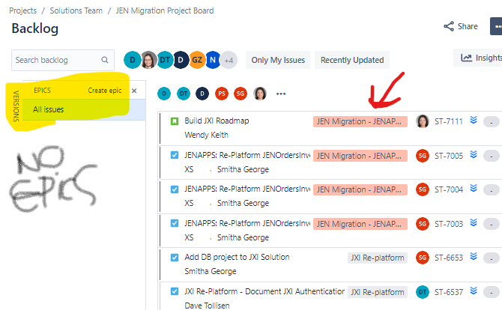
Task: Click the photo avatar in sprint header
Action: [x=260, y=94]
